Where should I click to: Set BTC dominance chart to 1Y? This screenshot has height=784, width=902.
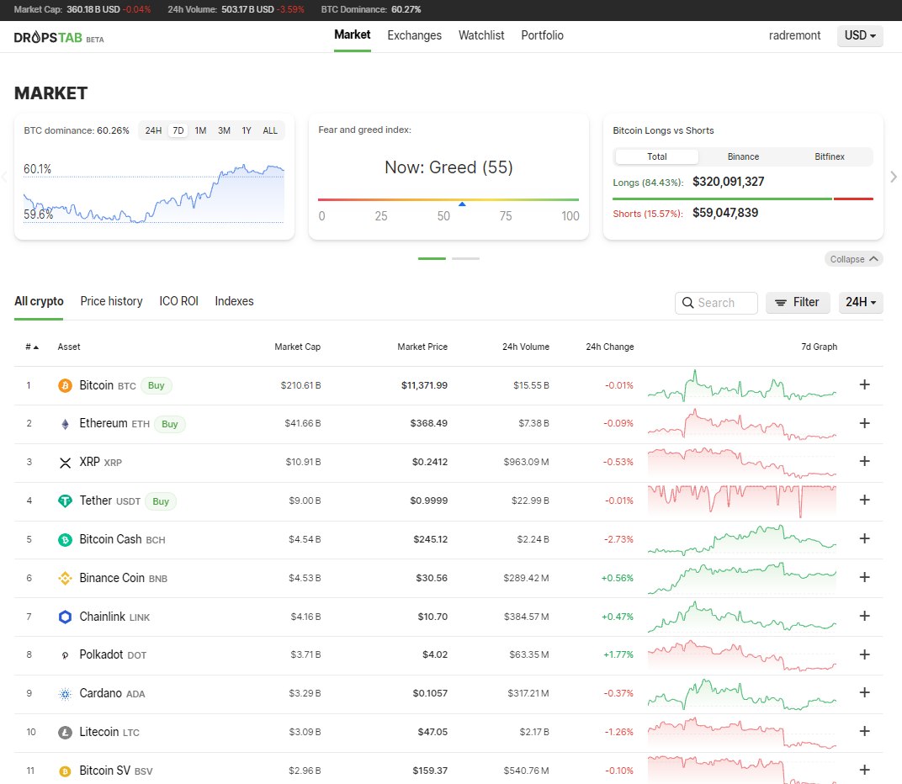pyautogui.click(x=247, y=130)
